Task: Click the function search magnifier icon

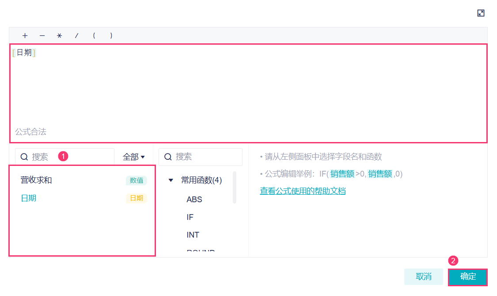Action: (168, 157)
